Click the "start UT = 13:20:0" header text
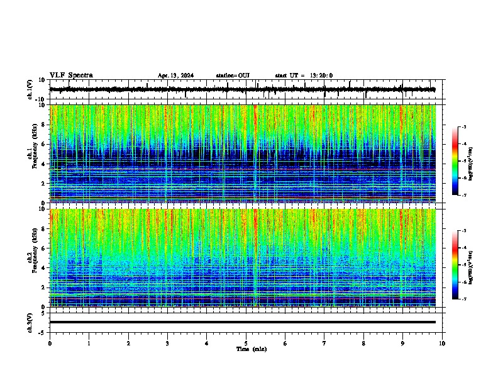Viewport: 498px width, 385px height. 304,75
